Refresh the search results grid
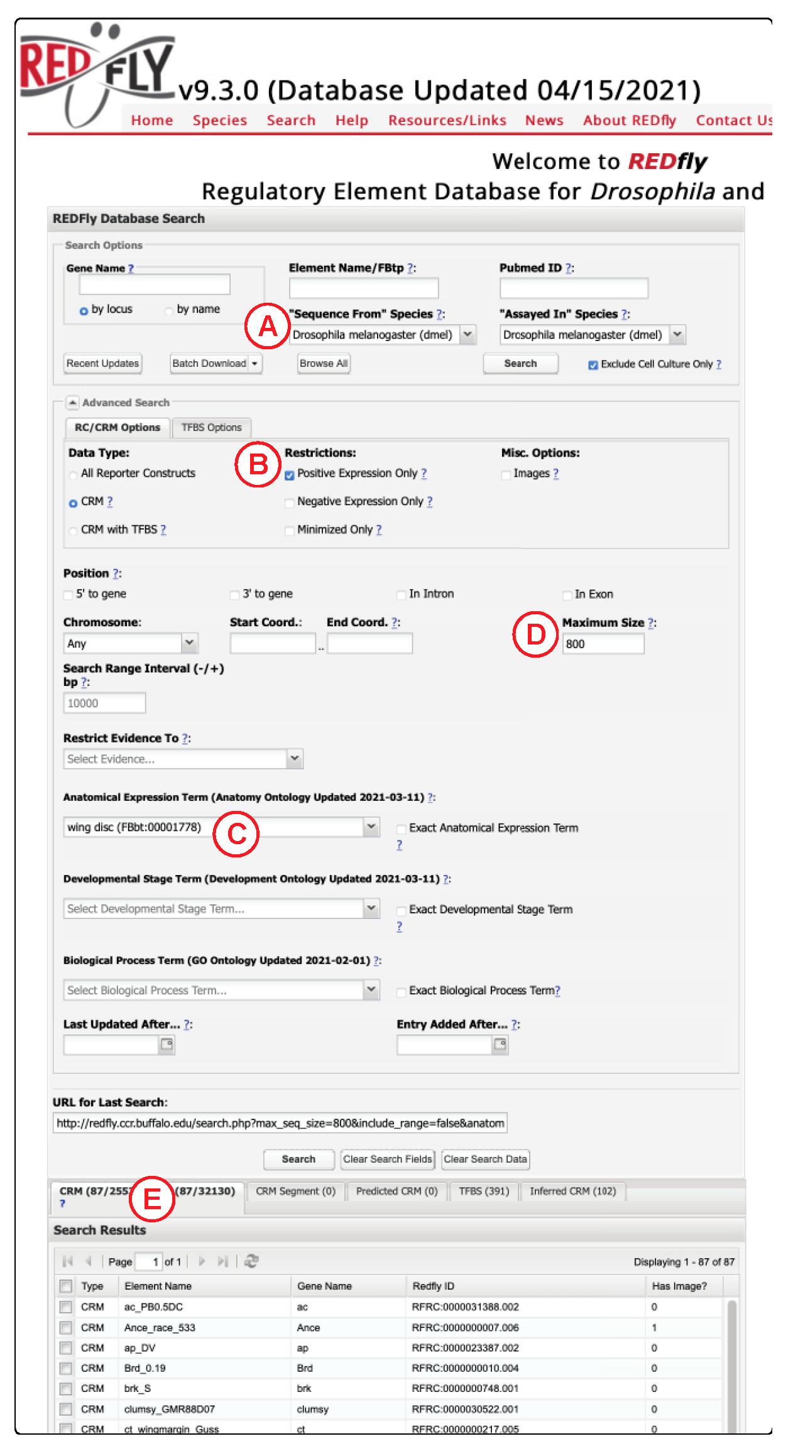The image size is (793, 1451). (251, 1261)
